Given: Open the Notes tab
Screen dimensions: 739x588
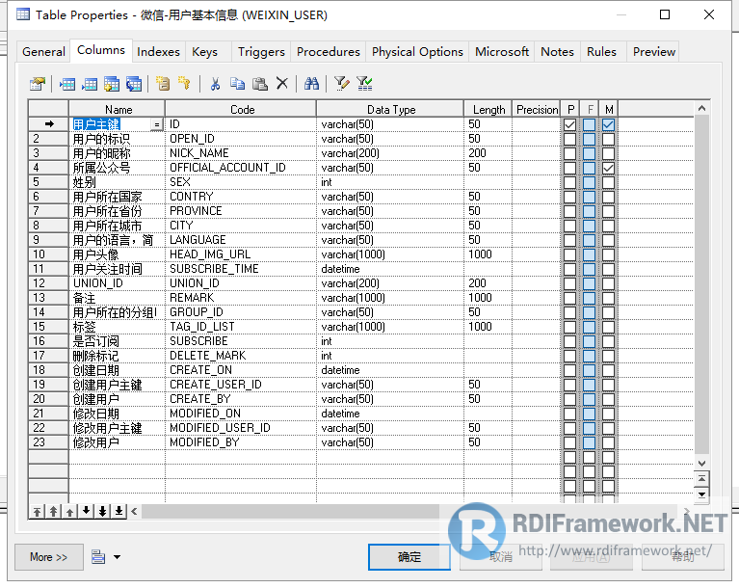Looking at the screenshot, I should [x=557, y=52].
